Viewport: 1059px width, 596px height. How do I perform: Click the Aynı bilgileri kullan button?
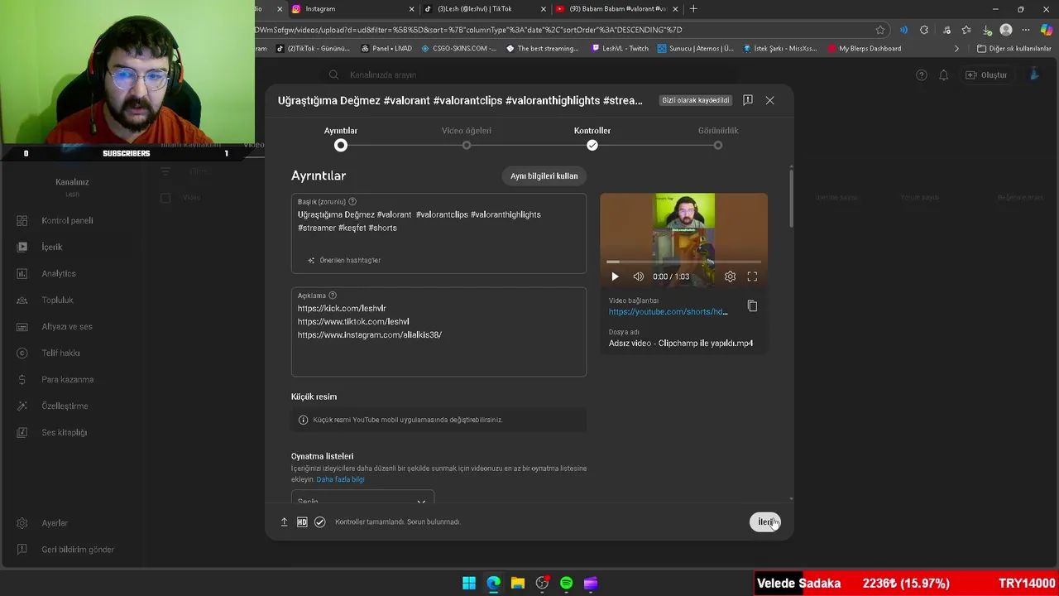(544, 175)
